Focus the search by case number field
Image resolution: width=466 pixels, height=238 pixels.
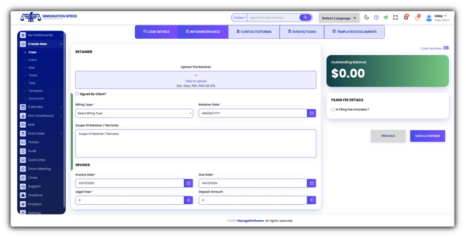pyautogui.click(x=274, y=18)
